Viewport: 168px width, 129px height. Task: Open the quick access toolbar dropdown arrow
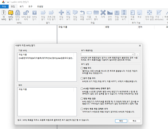8,2
